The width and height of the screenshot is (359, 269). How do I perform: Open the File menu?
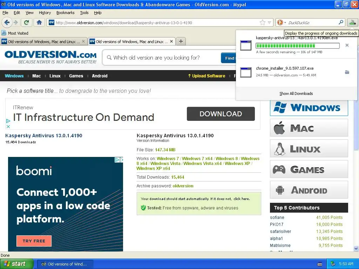point(5,13)
